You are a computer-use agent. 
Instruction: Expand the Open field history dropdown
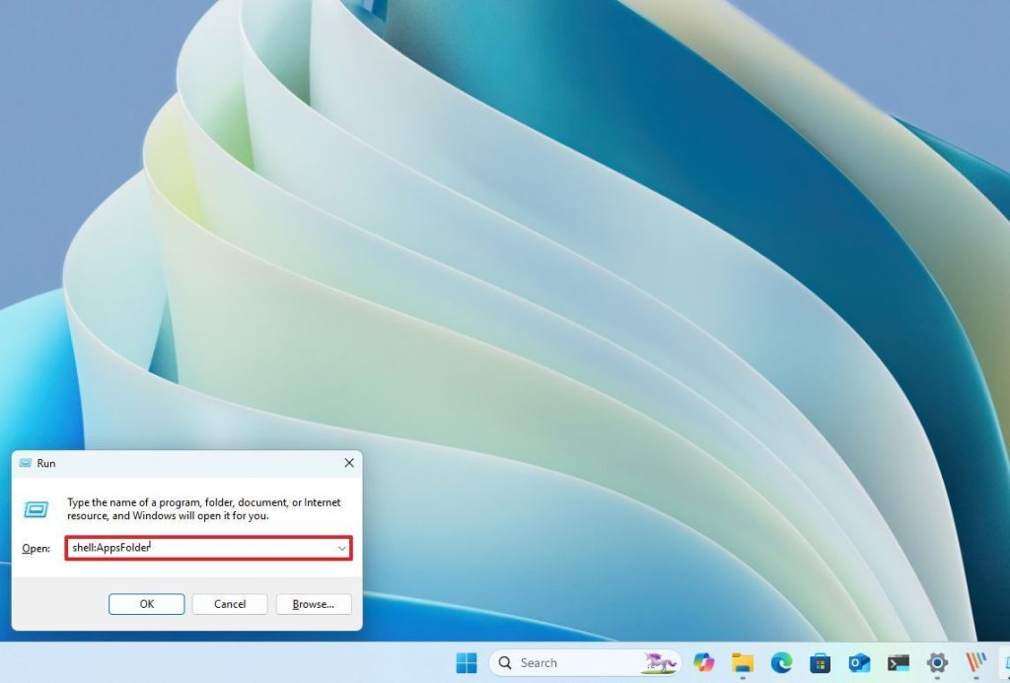[x=341, y=548]
